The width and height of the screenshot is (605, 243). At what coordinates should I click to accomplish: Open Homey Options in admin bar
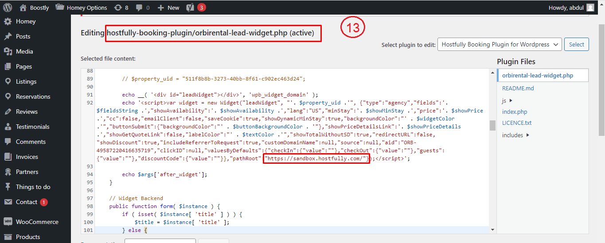click(81, 8)
